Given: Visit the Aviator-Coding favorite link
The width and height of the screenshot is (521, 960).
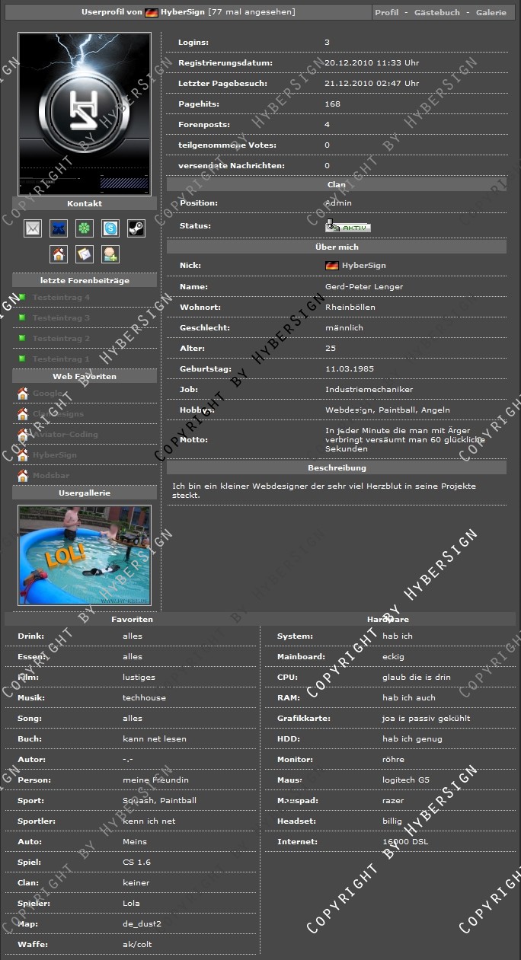Looking at the screenshot, I should [x=65, y=435].
